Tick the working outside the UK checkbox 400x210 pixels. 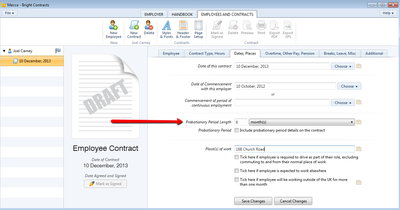pyautogui.click(x=237, y=180)
